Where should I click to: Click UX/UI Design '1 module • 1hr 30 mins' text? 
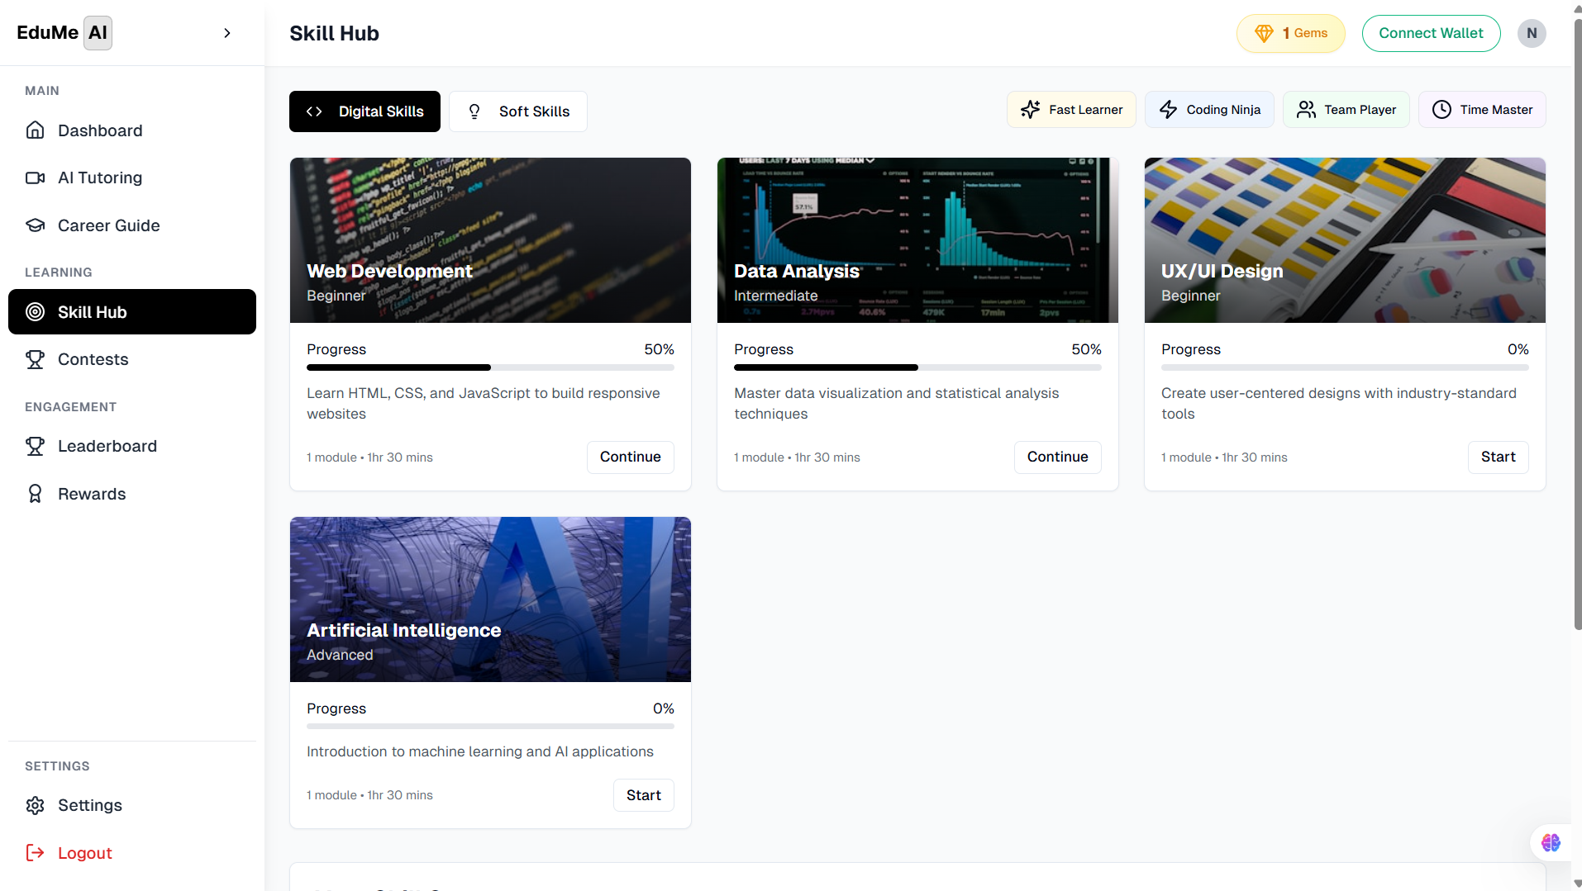1224,457
